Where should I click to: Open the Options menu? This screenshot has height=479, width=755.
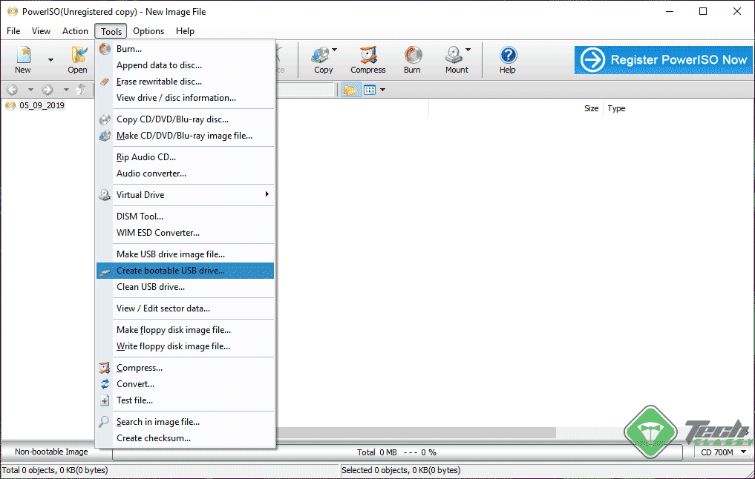(148, 31)
